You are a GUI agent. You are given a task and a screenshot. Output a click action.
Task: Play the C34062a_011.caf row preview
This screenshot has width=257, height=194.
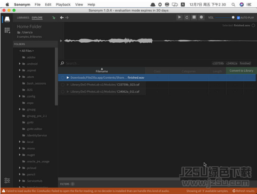point(68,91)
